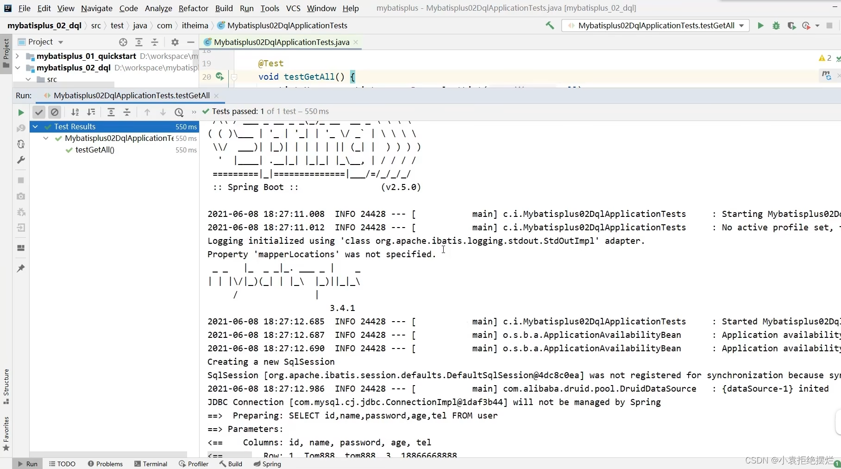Image resolution: width=841 pixels, height=469 pixels.
Task: Run testGetAll with green play icon in top toolbar
Action: 760,25
